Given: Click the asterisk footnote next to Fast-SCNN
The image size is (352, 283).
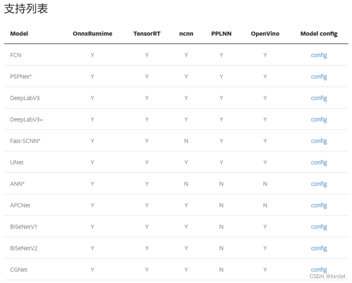Looking at the screenshot, I should pos(39,140).
